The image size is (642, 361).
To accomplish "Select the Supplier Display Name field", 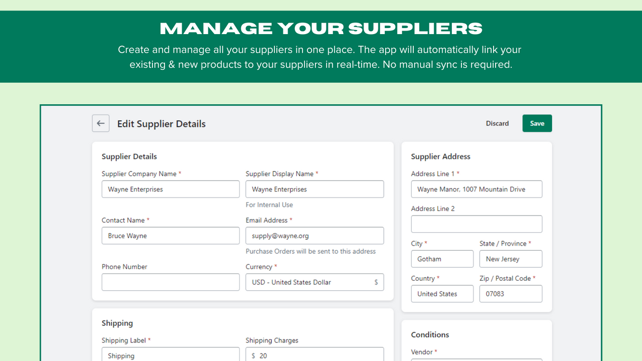I will pyautogui.click(x=314, y=189).
